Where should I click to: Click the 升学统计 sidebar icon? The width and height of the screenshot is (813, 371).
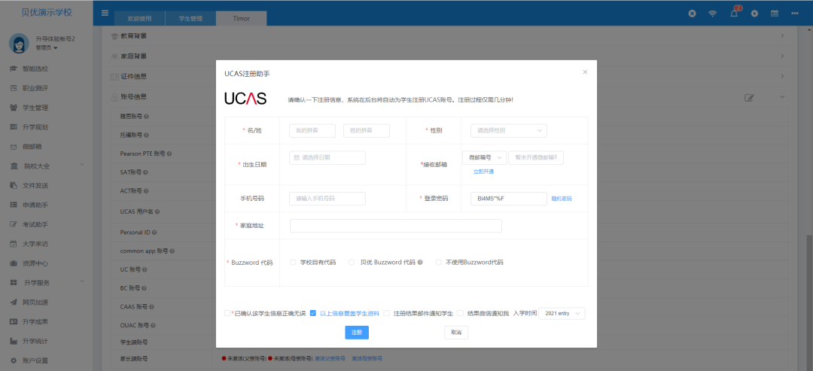[14, 342]
